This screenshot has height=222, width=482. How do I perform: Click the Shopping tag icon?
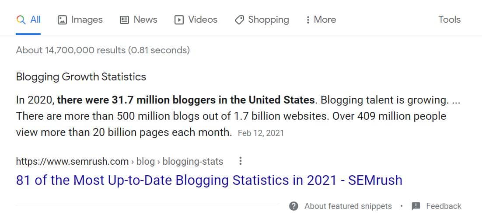tap(239, 20)
